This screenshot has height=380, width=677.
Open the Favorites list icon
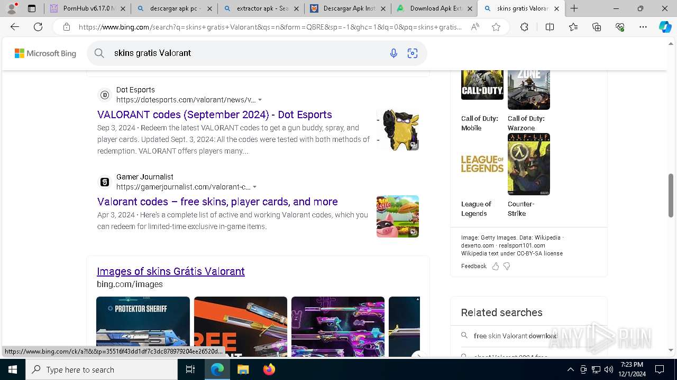573,27
